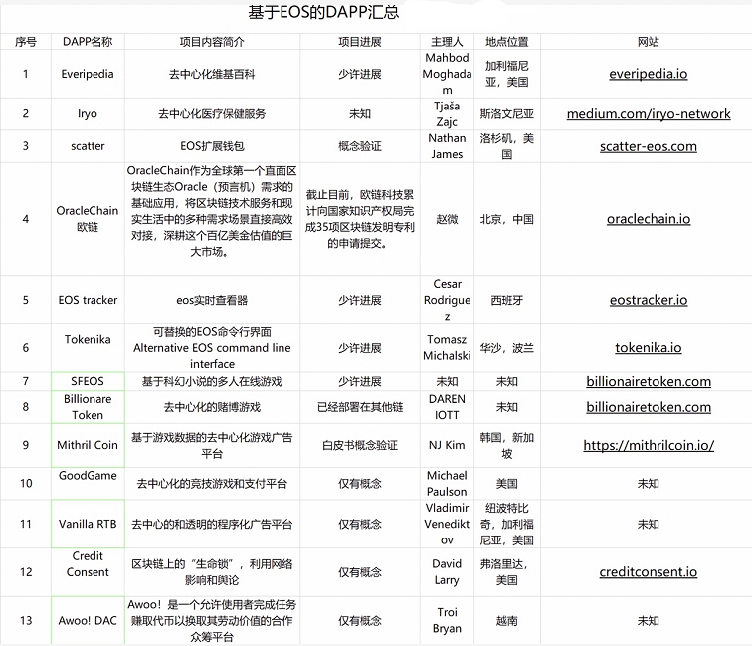Click the David Larry cell
This screenshot has height=646, width=752.
click(447, 571)
